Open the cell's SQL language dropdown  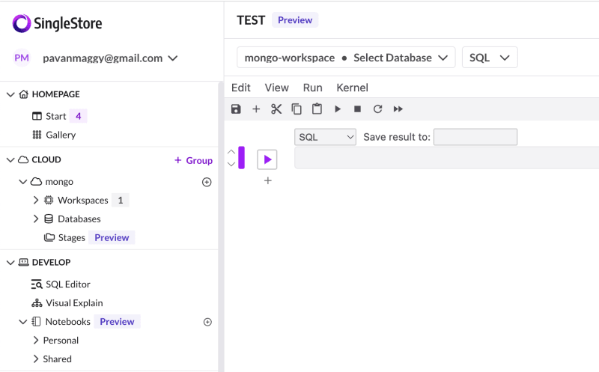click(325, 137)
